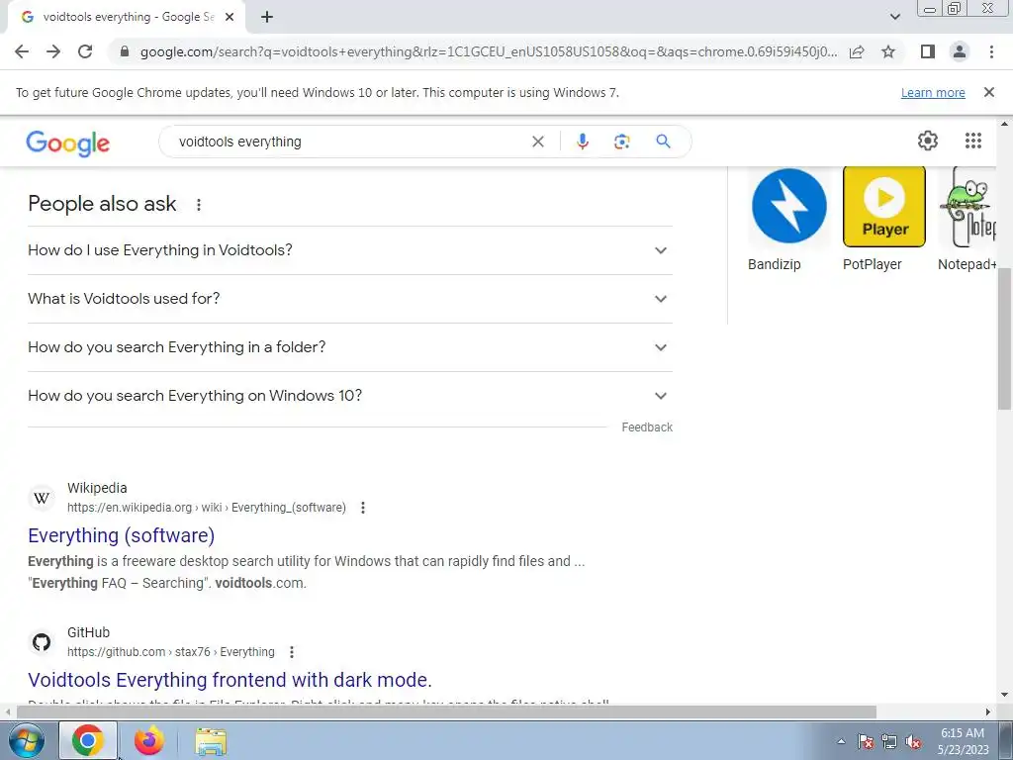Screen dimensions: 1013x760
Task: Expand search Everything on Windows 10 question
Action: [349, 396]
